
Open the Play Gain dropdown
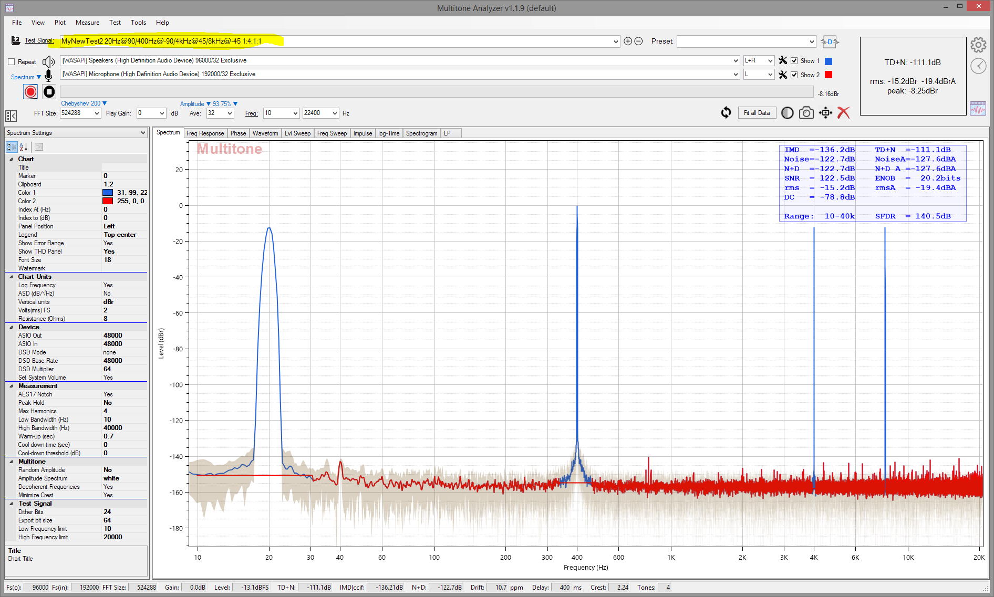coord(162,113)
